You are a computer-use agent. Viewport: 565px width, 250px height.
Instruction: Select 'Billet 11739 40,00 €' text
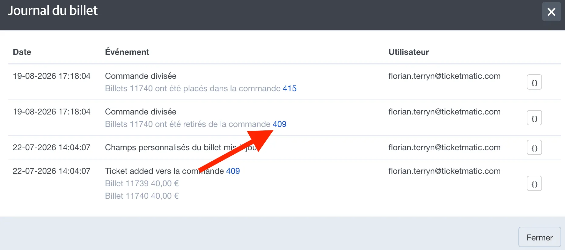click(142, 183)
